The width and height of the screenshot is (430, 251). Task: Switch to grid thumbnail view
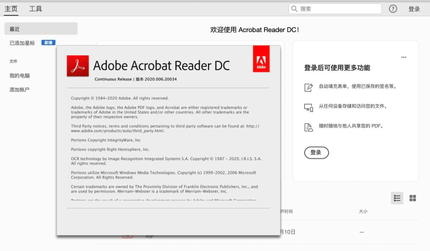413,198
